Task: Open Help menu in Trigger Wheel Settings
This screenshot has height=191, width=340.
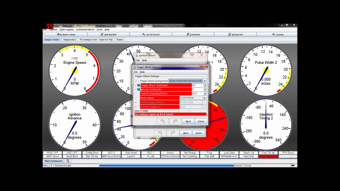Action: (x=142, y=72)
